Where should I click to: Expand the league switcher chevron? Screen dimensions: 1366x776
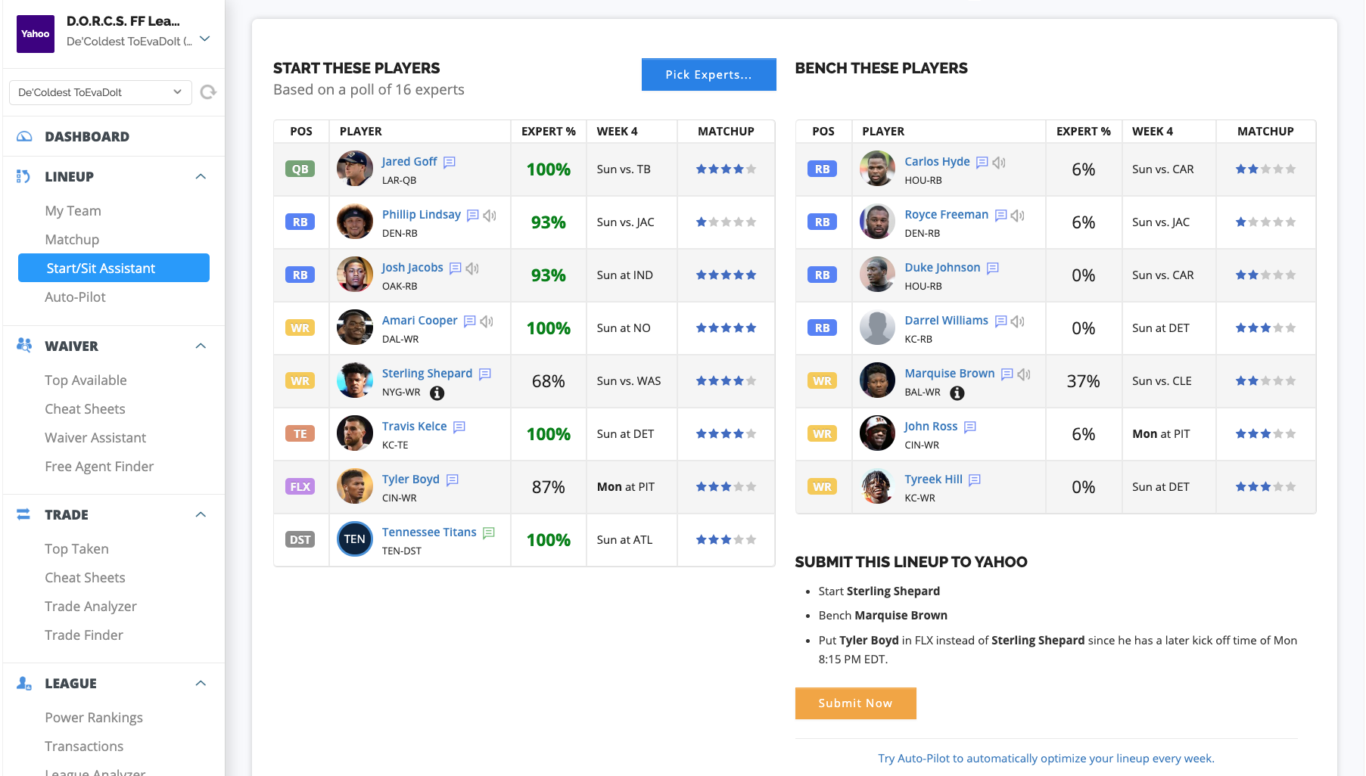pyautogui.click(x=205, y=39)
